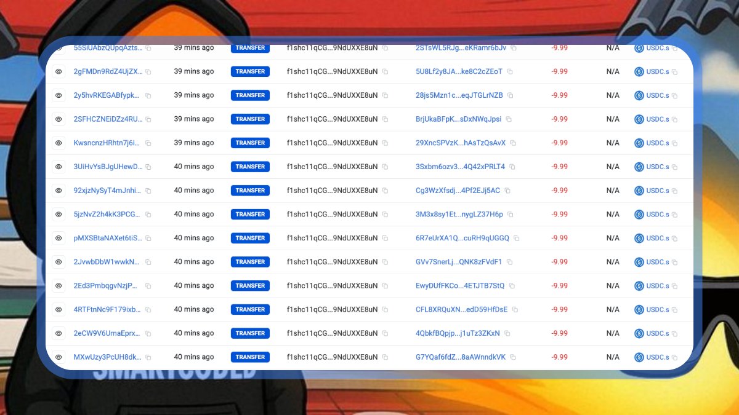Click eye icon beside 2SFHCZNEiDZz4RU signature
The width and height of the screenshot is (739, 415).
coord(59,119)
